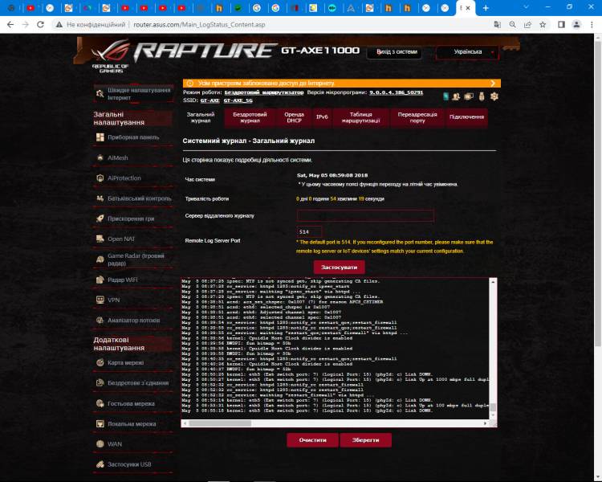Viewport: 602px width, 482px height.
Task: Switch to IPv6 log tab
Action: (322, 117)
